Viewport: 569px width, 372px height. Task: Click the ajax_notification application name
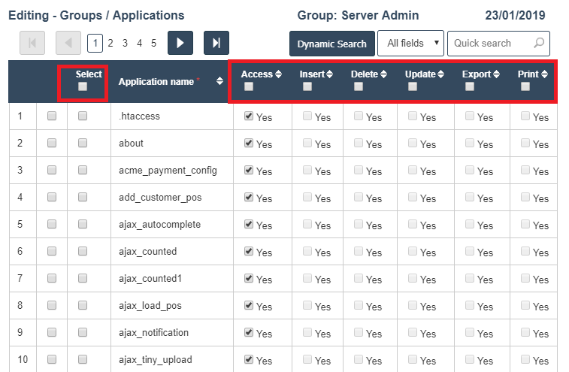tap(154, 333)
